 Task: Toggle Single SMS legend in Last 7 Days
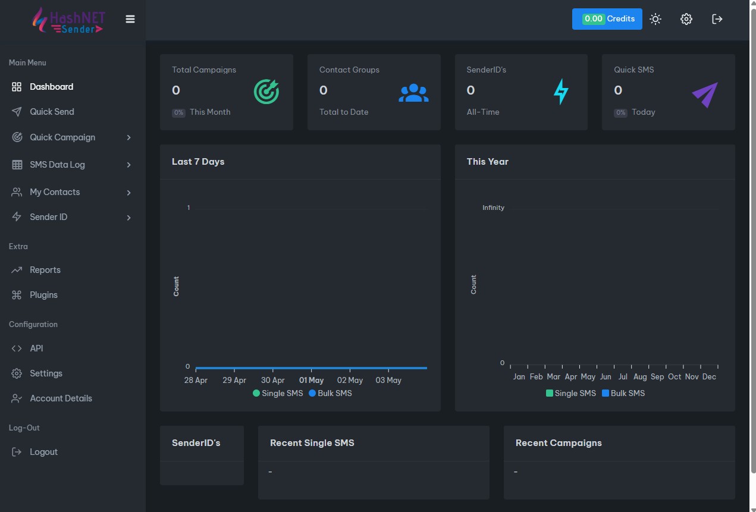278,393
